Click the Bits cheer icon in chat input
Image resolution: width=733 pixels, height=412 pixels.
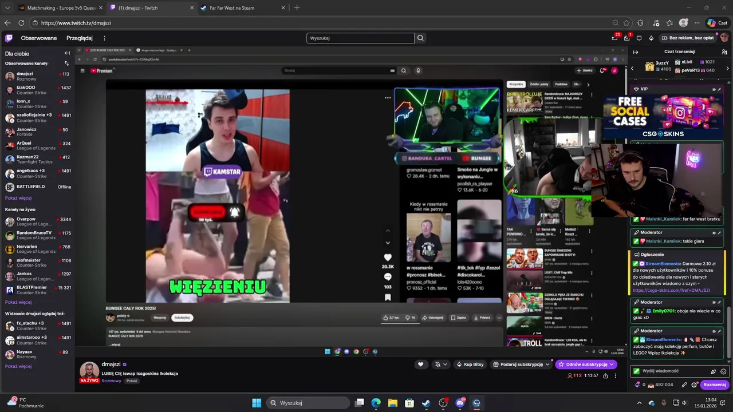coord(714,371)
